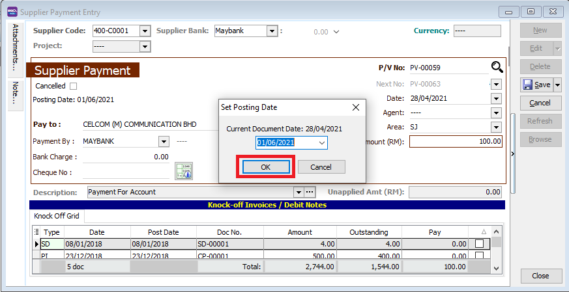Click the grid scrollbar up arrow
The width and height of the screenshot is (569, 292).
[x=497, y=232]
